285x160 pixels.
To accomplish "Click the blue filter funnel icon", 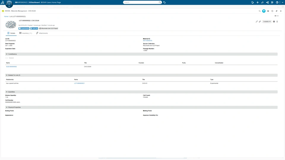I will point(264,11).
